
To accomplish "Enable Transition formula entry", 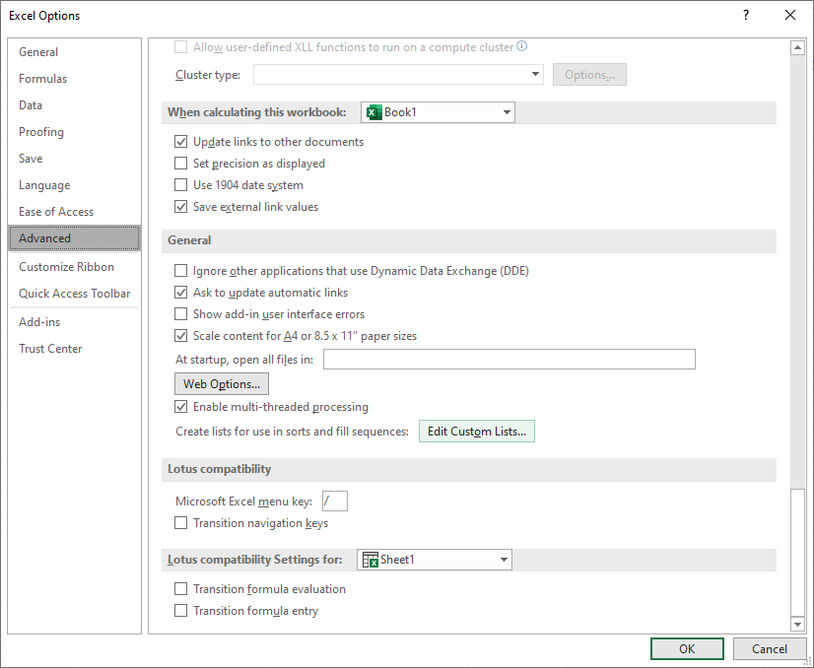I will 180,611.
